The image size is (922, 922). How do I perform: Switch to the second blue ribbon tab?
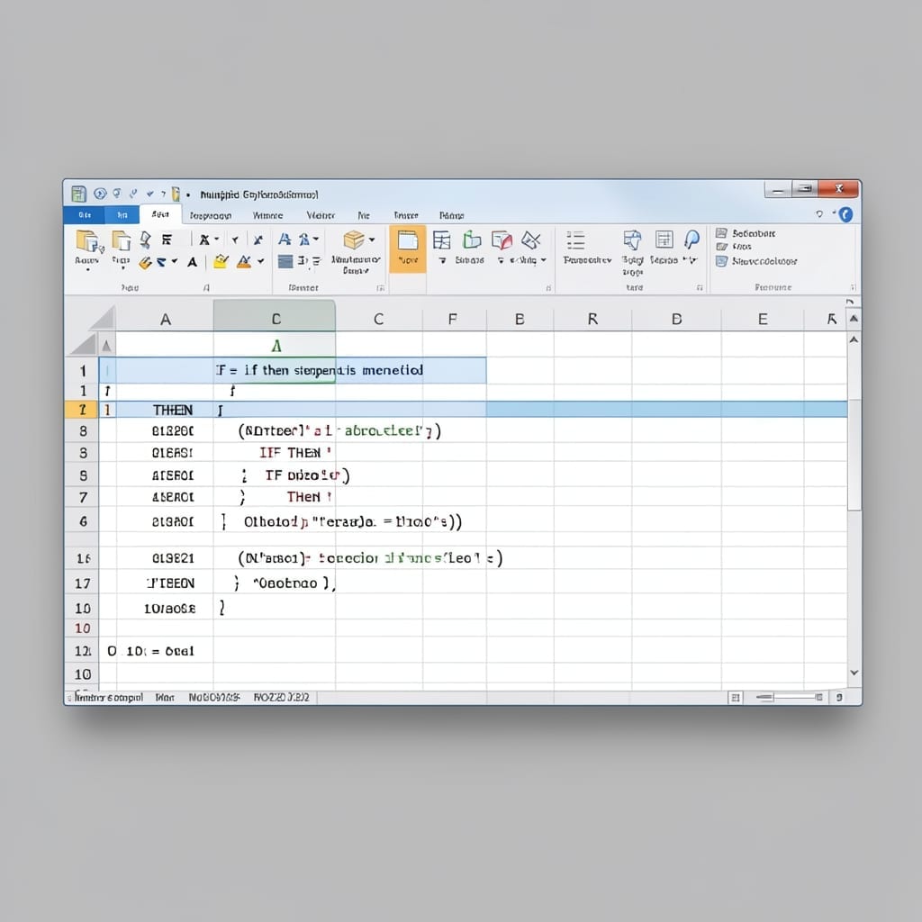(122, 215)
